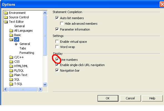Click the Cancel button
The image size is (164, 111).
point(130,98)
